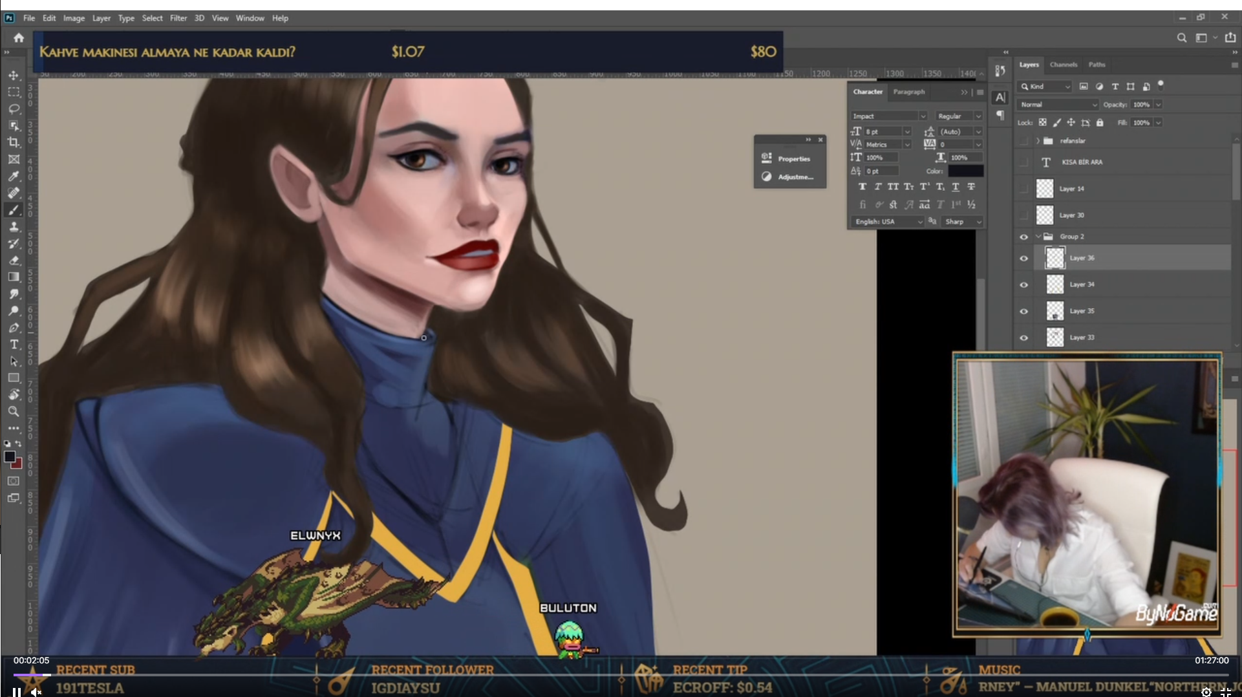1242x697 pixels.
Task: Filter layers by type layers icon
Action: [x=1115, y=86]
